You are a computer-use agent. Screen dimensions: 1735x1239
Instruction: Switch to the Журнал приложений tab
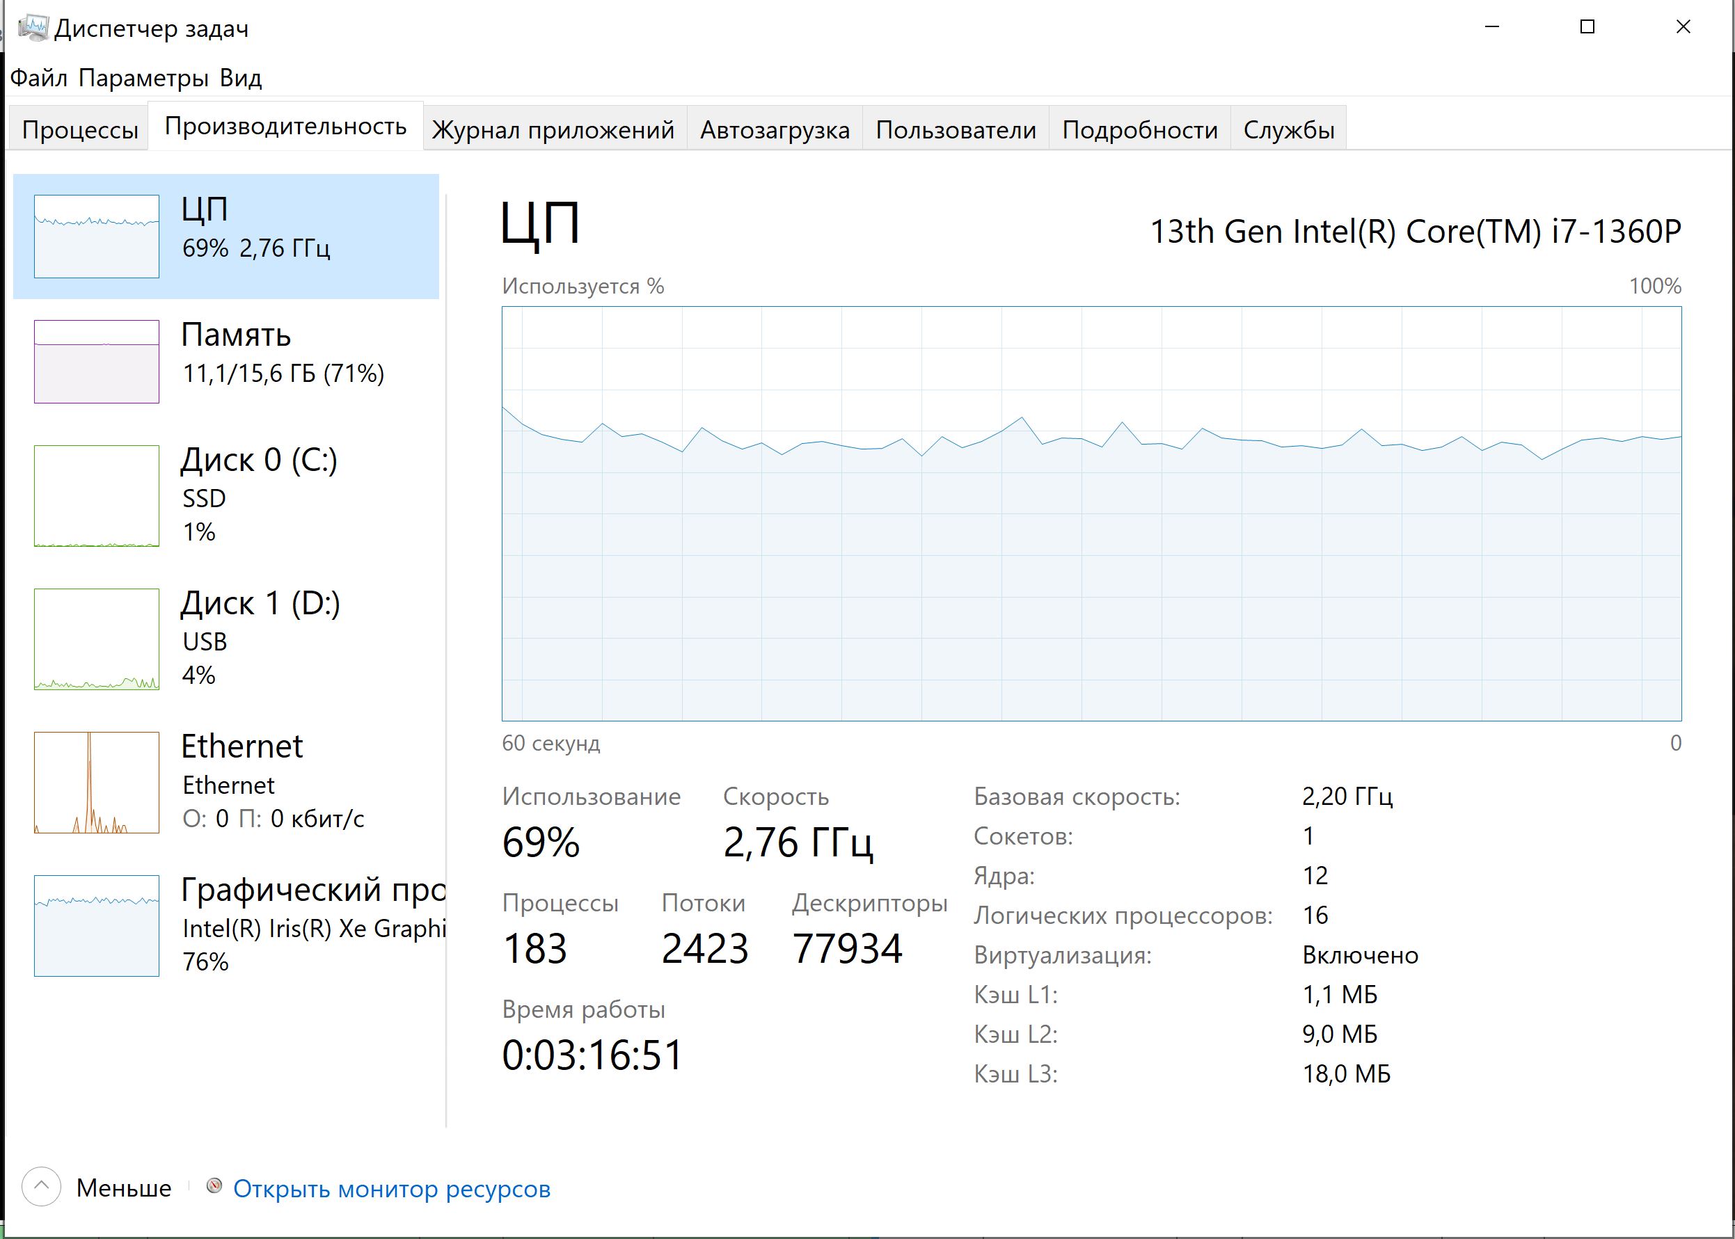[553, 129]
